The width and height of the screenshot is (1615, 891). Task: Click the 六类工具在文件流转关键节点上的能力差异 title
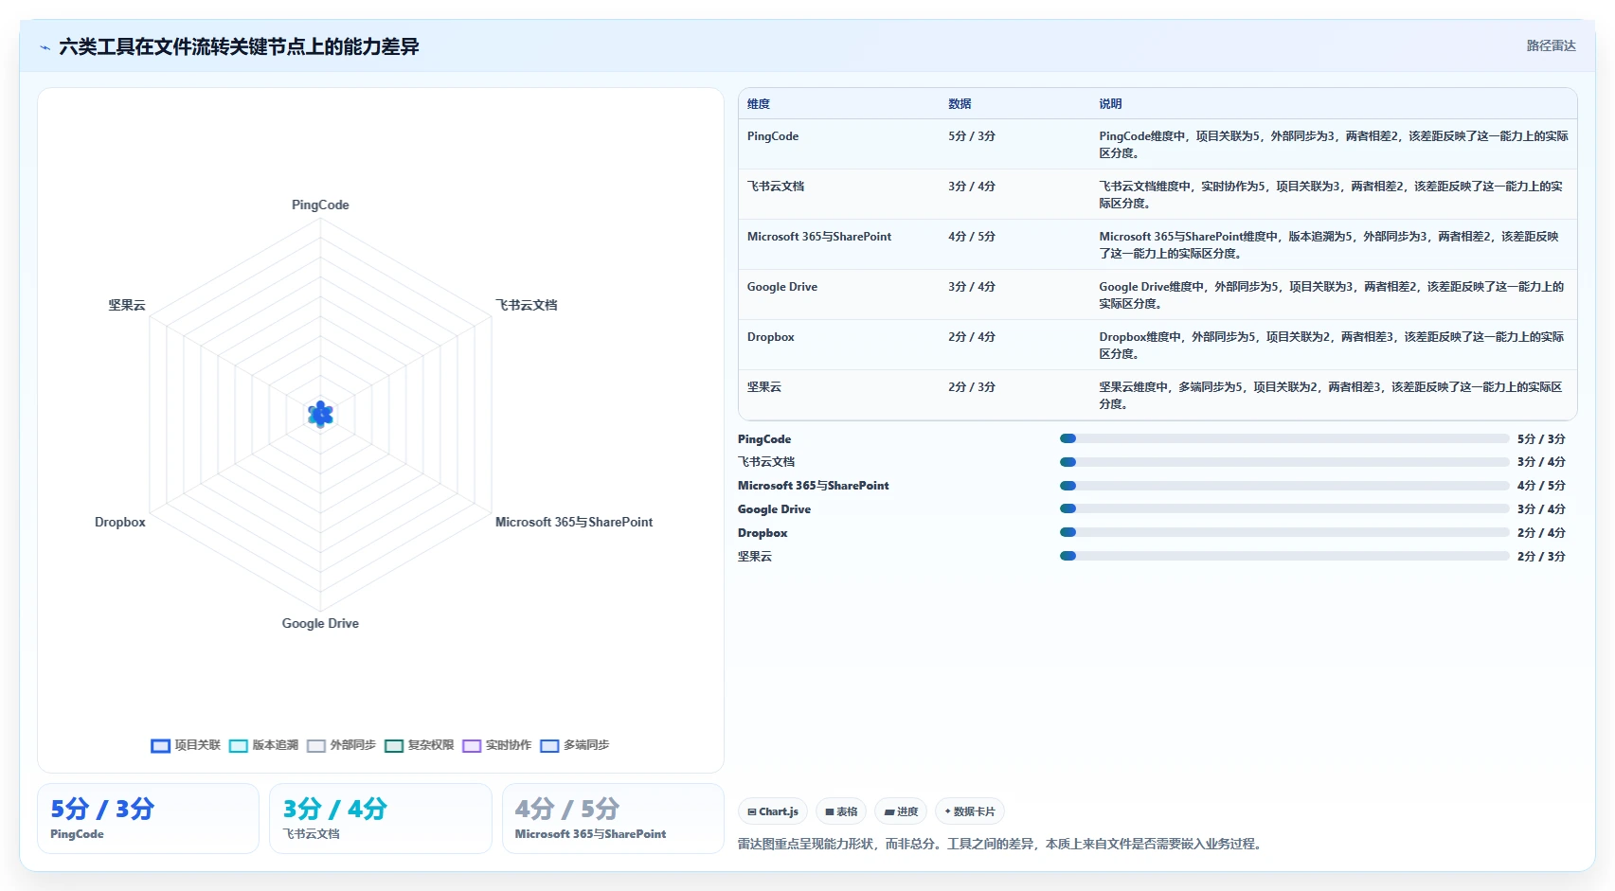click(x=239, y=46)
